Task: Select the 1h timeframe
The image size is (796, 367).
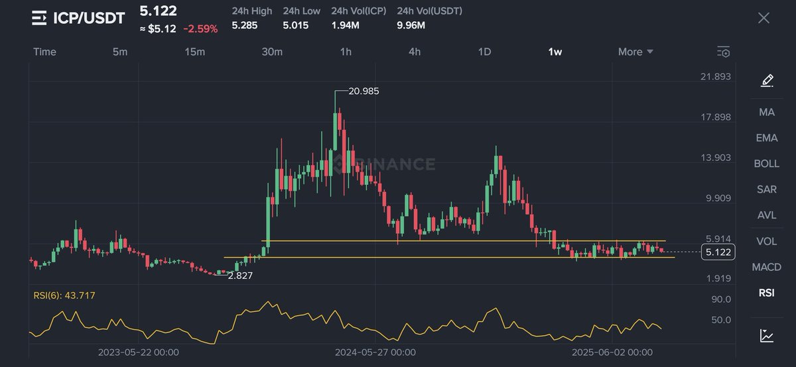Action: pyautogui.click(x=346, y=52)
